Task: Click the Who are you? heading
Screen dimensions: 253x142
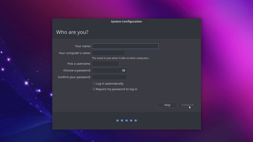Action: (72, 32)
